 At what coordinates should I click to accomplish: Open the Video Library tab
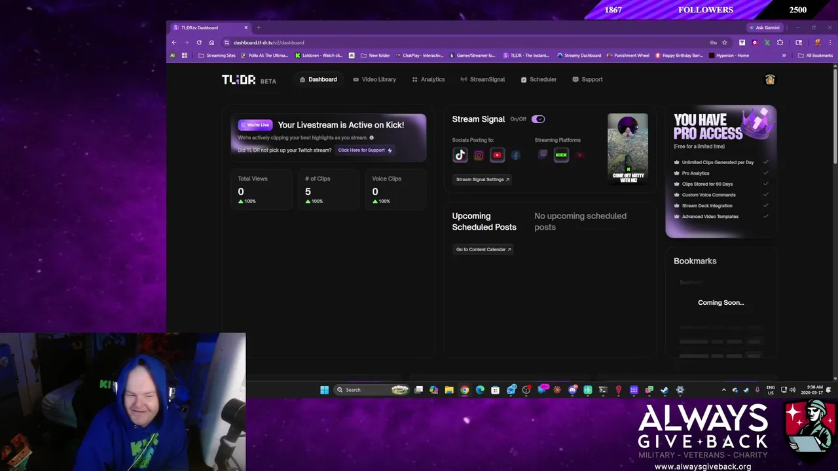(374, 79)
